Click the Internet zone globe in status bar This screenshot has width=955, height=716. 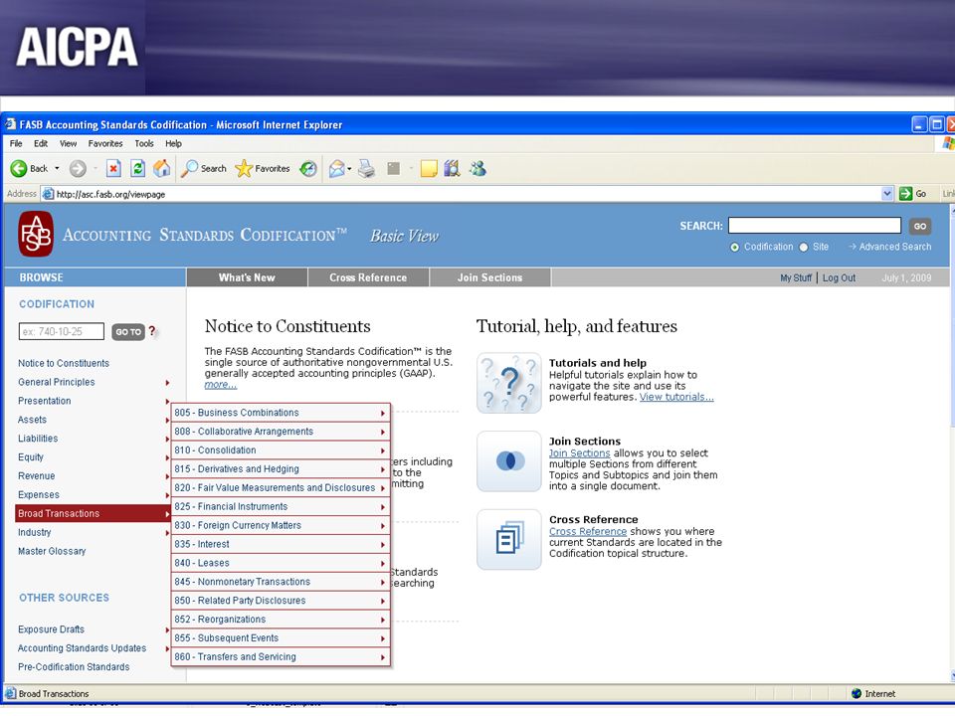click(x=857, y=693)
